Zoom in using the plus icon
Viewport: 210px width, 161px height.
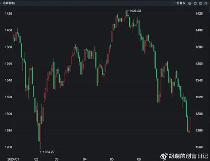195,3
